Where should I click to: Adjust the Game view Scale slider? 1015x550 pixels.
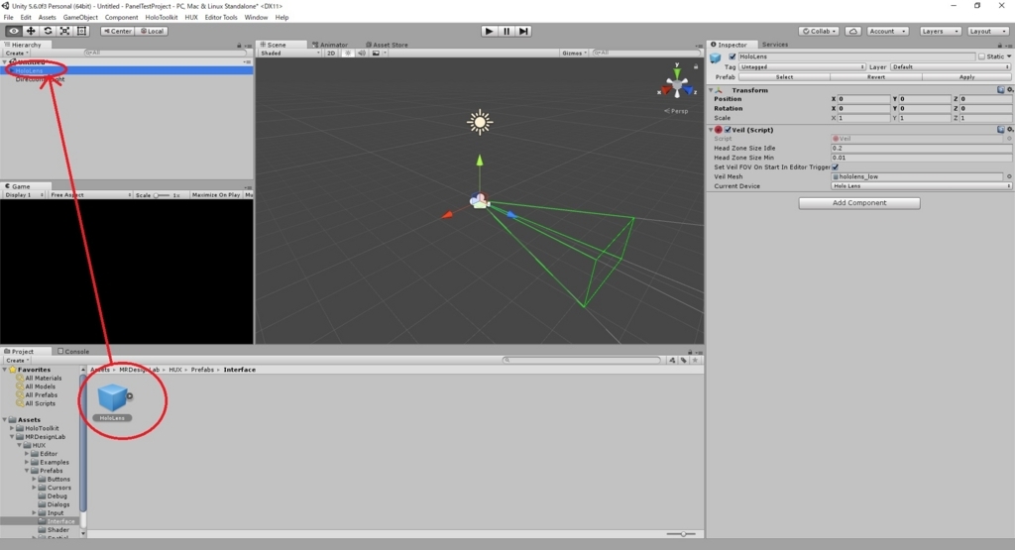[162, 195]
